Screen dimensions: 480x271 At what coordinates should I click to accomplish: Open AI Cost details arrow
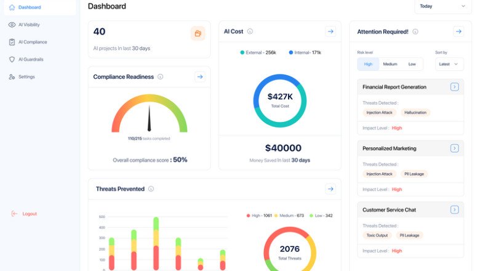(330, 31)
